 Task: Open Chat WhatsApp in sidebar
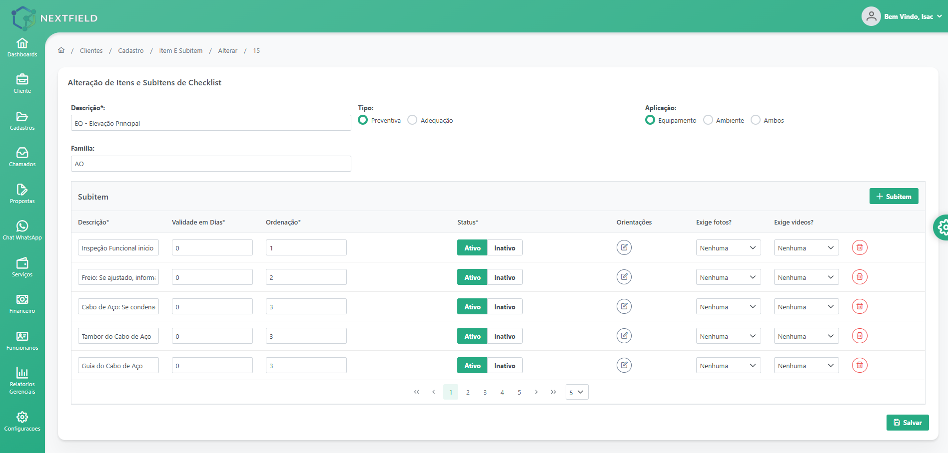(x=22, y=231)
